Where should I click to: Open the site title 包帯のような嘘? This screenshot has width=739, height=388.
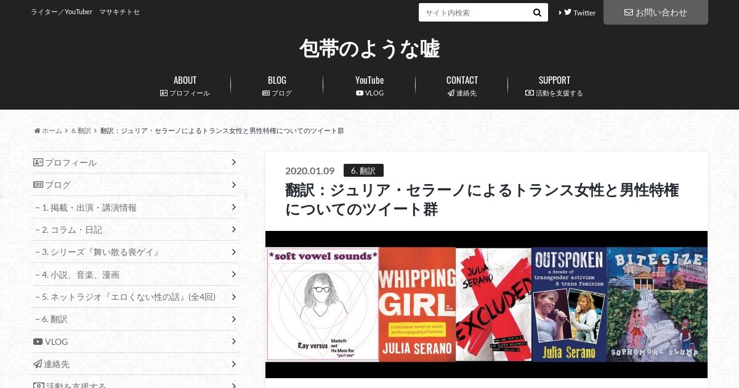click(x=369, y=48)
